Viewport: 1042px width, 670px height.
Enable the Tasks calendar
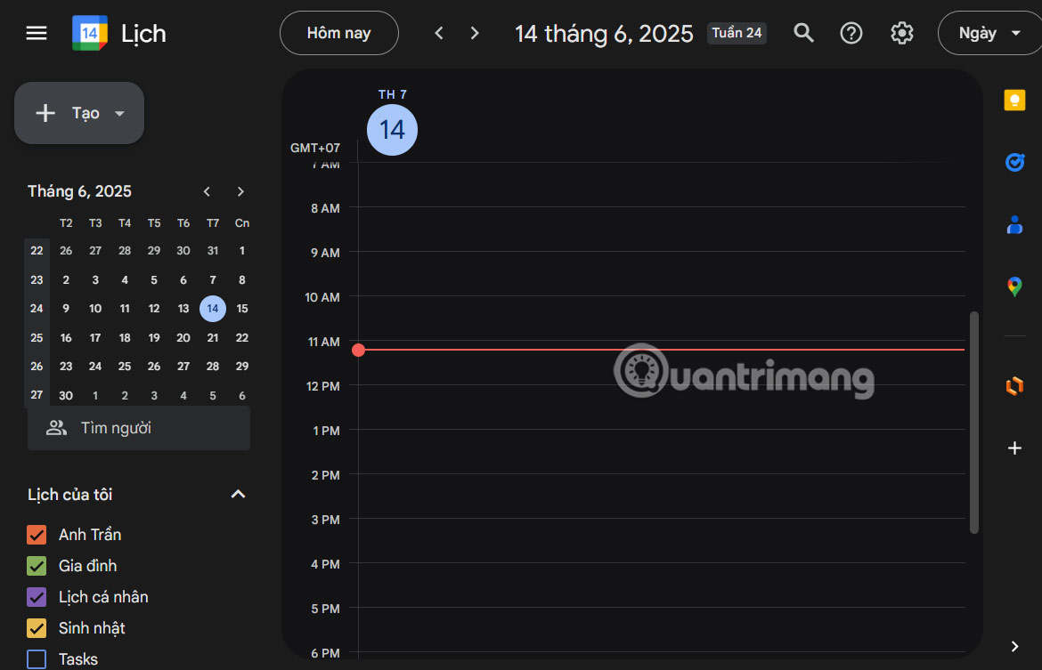pyautogui.click(x=37, y=658)
